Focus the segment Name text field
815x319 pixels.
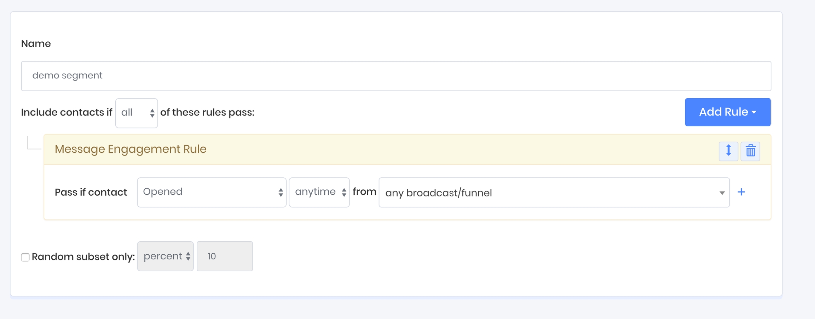(x=396, y=76)
